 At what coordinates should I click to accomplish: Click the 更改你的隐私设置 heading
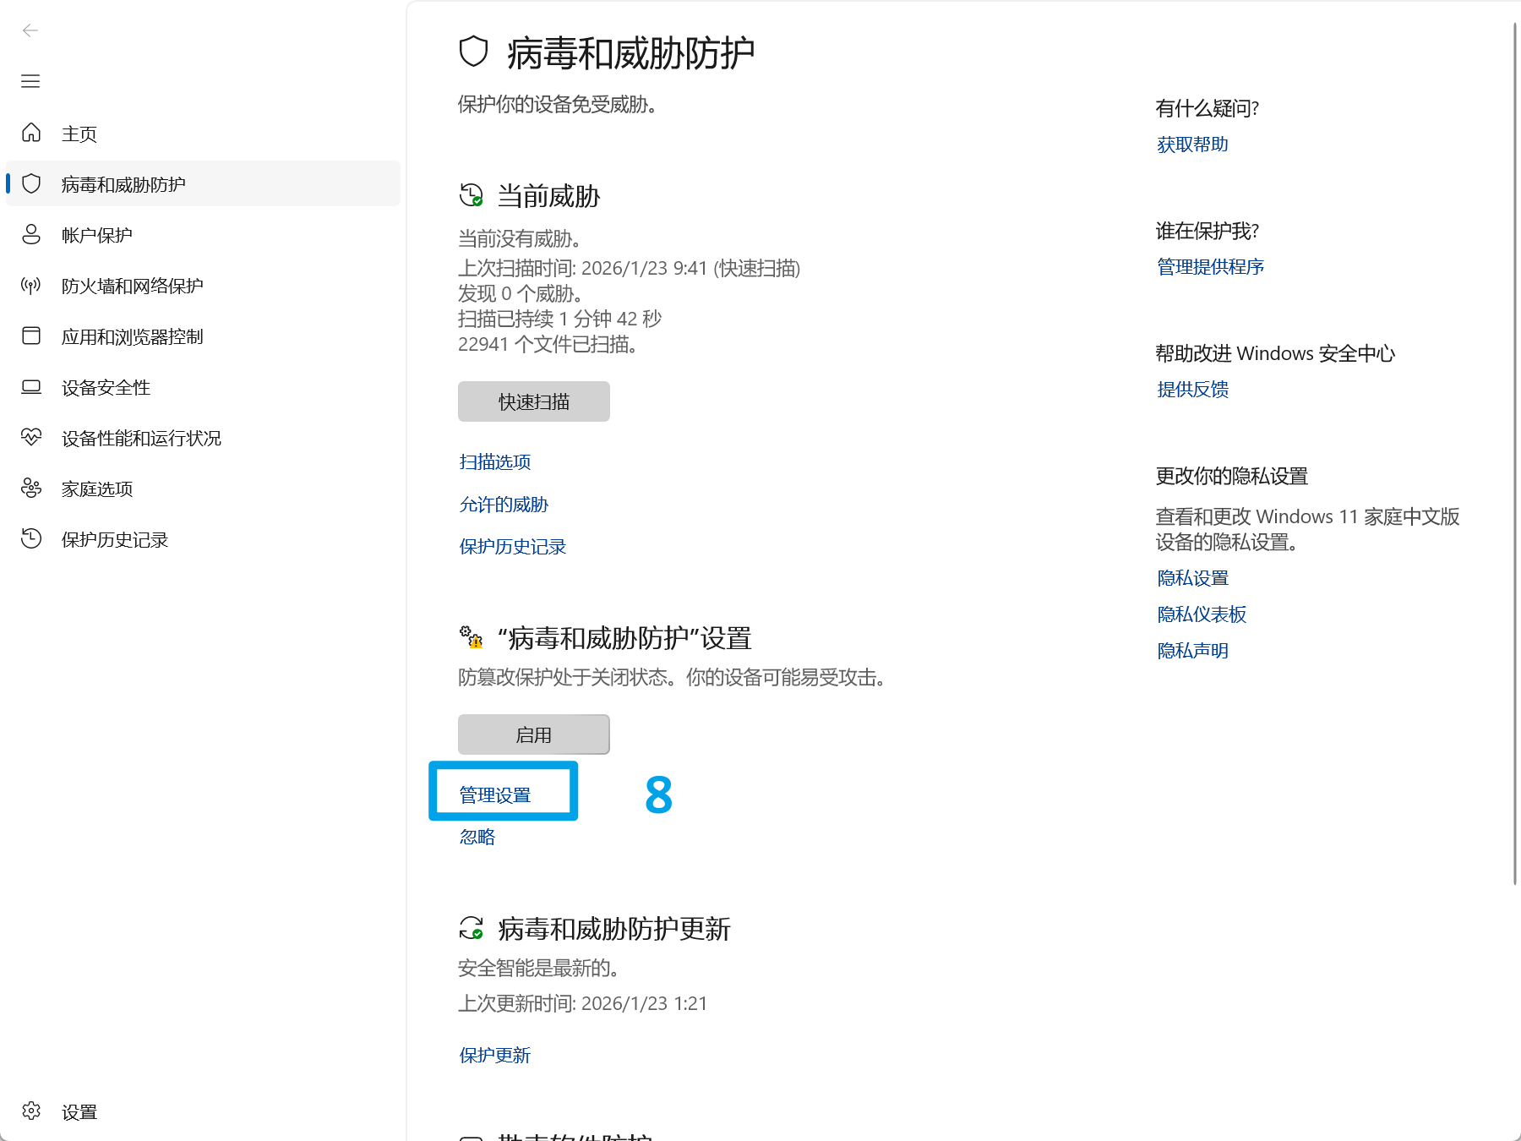click(1231, 476)
